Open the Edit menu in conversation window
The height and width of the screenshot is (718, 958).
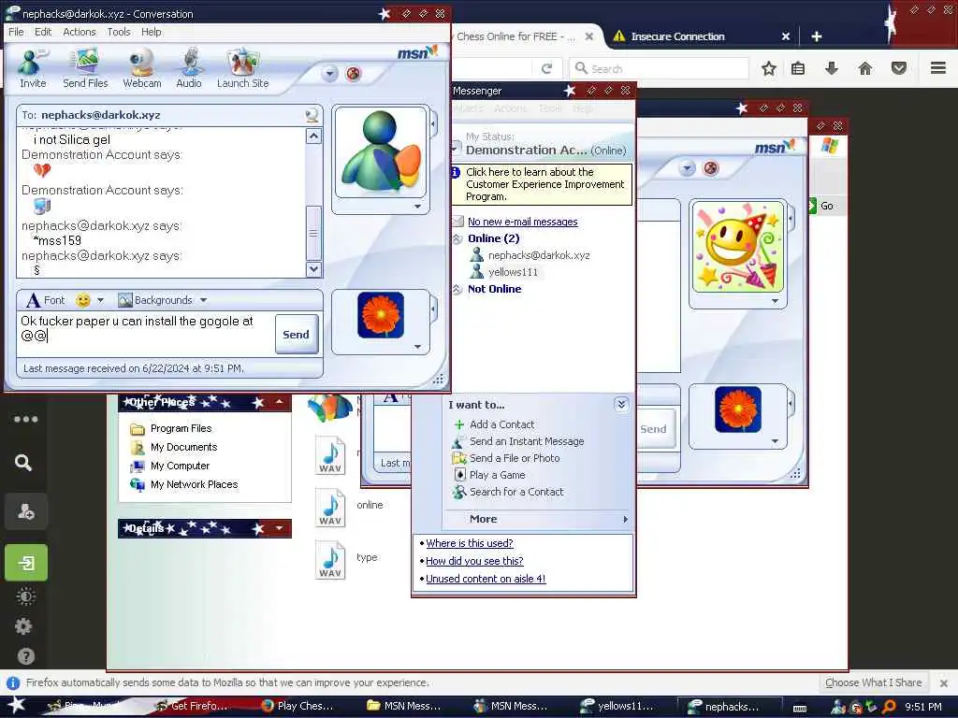pyautogui.click(x=43, y=32)
